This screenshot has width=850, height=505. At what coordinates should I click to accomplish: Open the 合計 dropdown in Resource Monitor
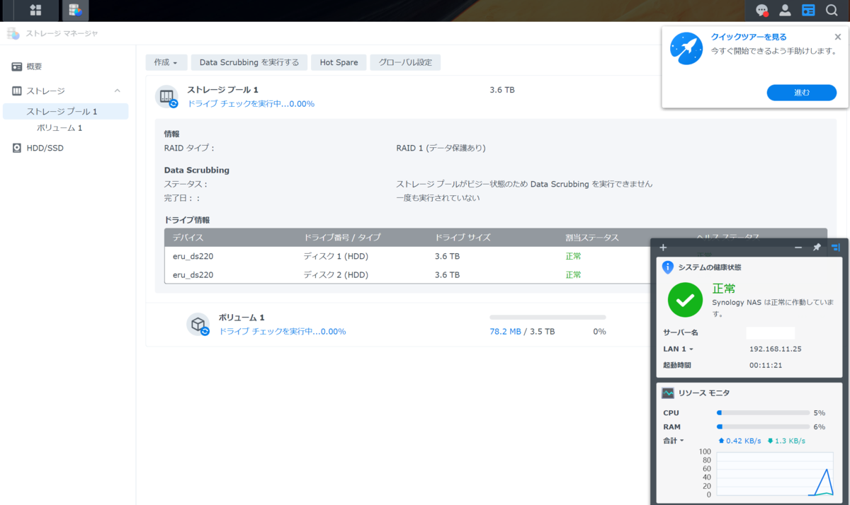pyautogui.click(x=674, y=441)
